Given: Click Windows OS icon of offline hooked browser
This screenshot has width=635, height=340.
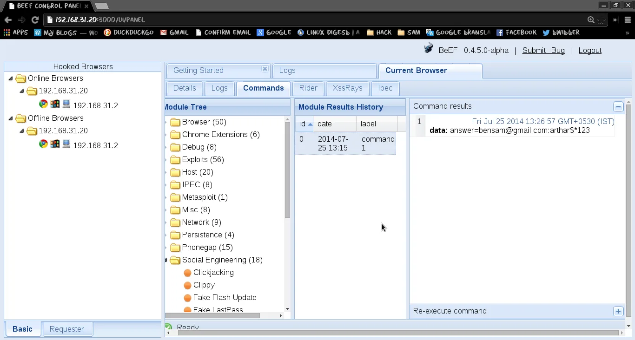Looking at the screenshot, I should (55, 144).
